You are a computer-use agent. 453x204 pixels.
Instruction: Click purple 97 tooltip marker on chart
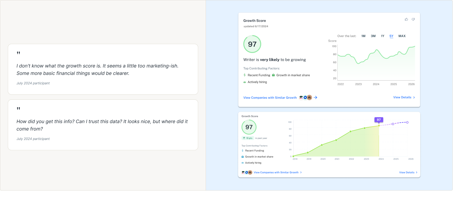(379, 120)
